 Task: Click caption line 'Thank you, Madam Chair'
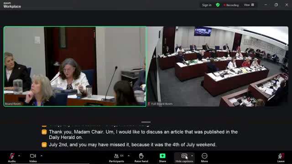coord(143,135)
